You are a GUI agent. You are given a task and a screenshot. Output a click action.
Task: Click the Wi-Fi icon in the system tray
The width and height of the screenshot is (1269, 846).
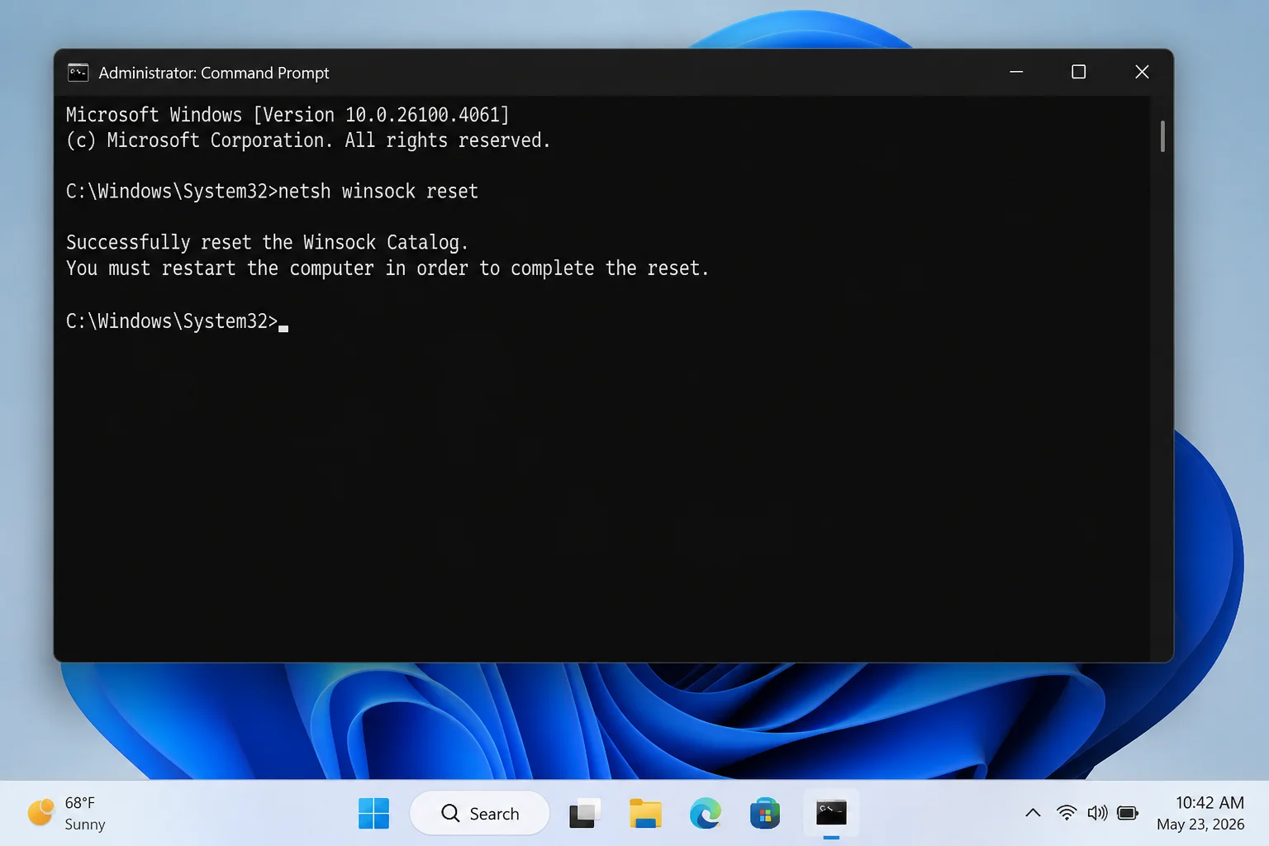coord(1067,813)
